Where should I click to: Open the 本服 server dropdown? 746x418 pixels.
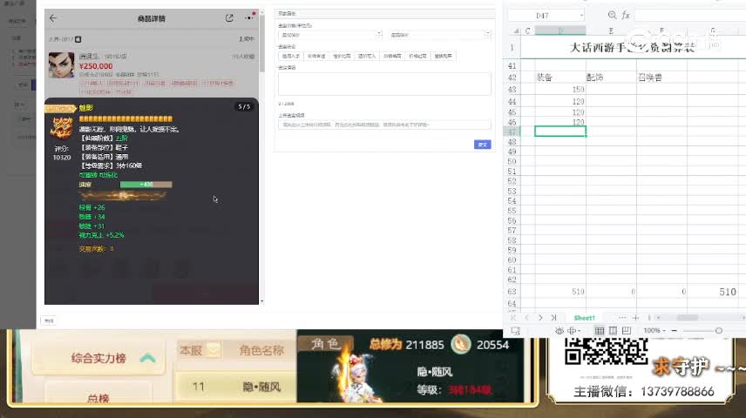pos(200,350)
